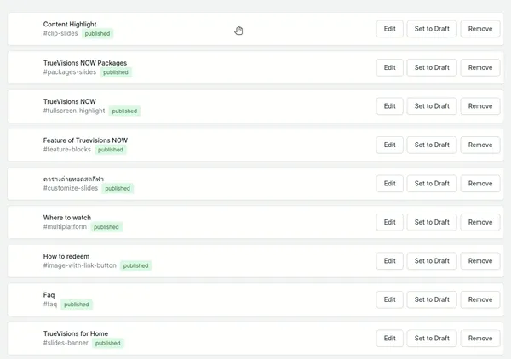Edit the Faq section
This screenshot has width=511, height=359.
389,299
